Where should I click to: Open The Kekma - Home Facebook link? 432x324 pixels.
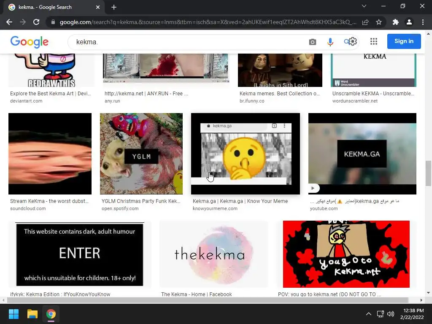197,294
